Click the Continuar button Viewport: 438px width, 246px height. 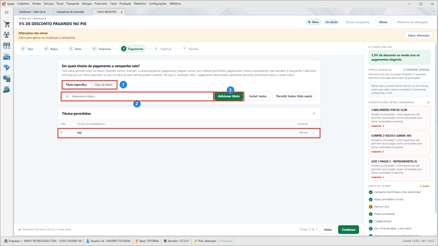click(348, 230)
